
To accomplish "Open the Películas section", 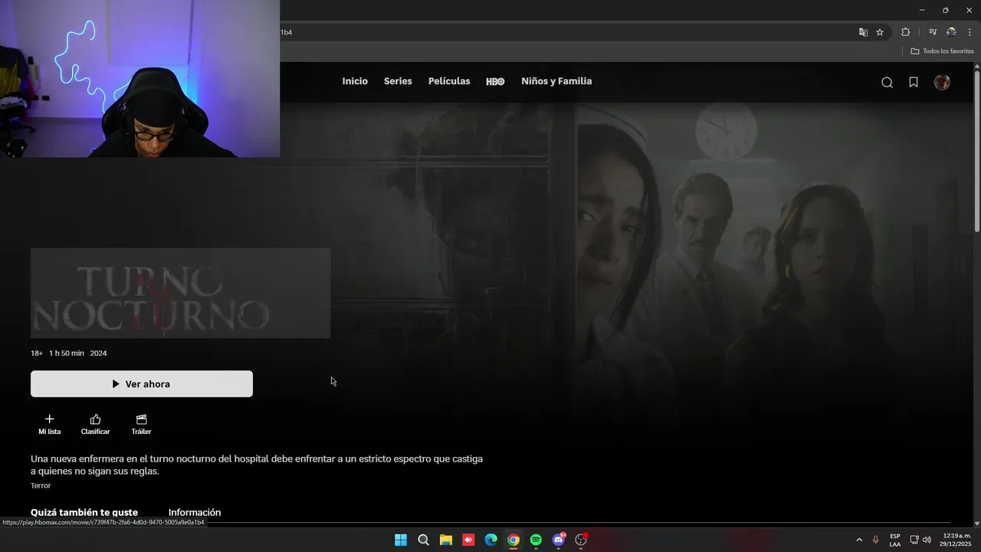I will 449,81.
